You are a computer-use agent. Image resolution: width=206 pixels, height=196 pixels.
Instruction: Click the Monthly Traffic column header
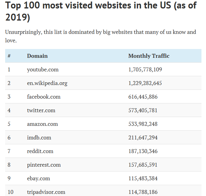coord(149,56)
